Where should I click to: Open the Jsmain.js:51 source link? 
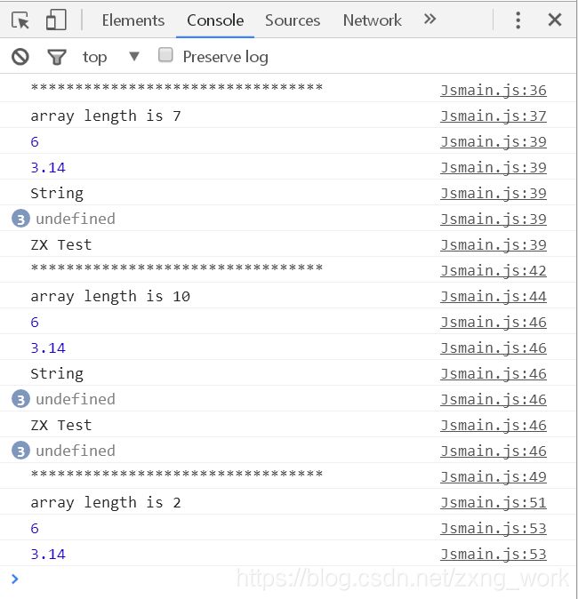pos(494,503)
